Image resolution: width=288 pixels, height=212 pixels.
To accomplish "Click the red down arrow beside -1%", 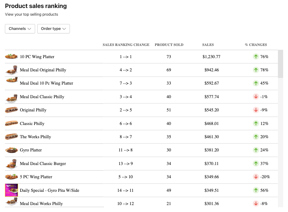I will pos(256,96).
